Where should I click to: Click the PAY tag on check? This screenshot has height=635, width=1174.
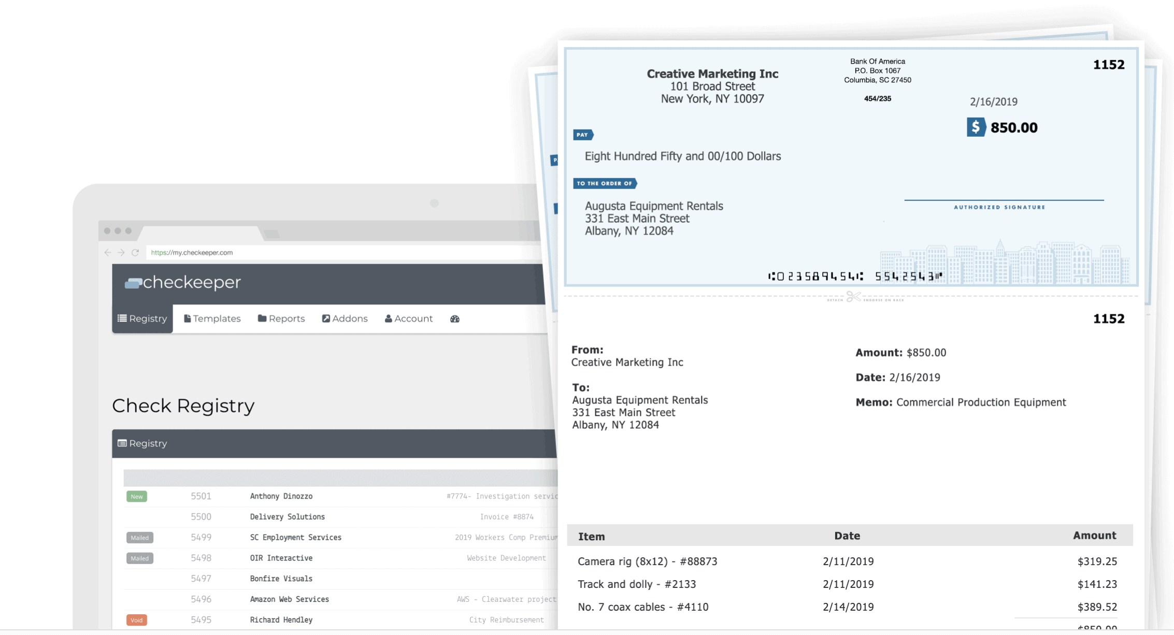583,135
